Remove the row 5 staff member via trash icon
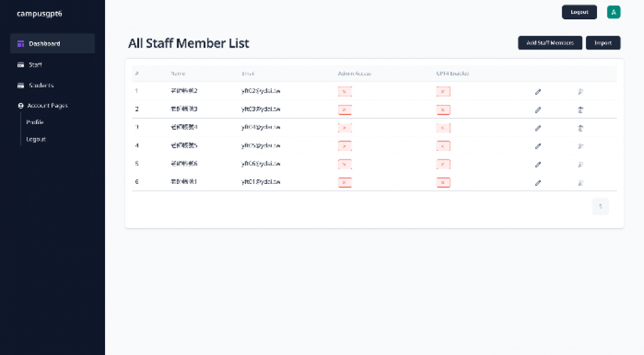Viewport: 644px width, 355px height. click(580, 165)
